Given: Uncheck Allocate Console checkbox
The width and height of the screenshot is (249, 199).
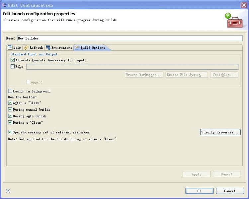Looking at the screenshot, I should tap(13, 60).
